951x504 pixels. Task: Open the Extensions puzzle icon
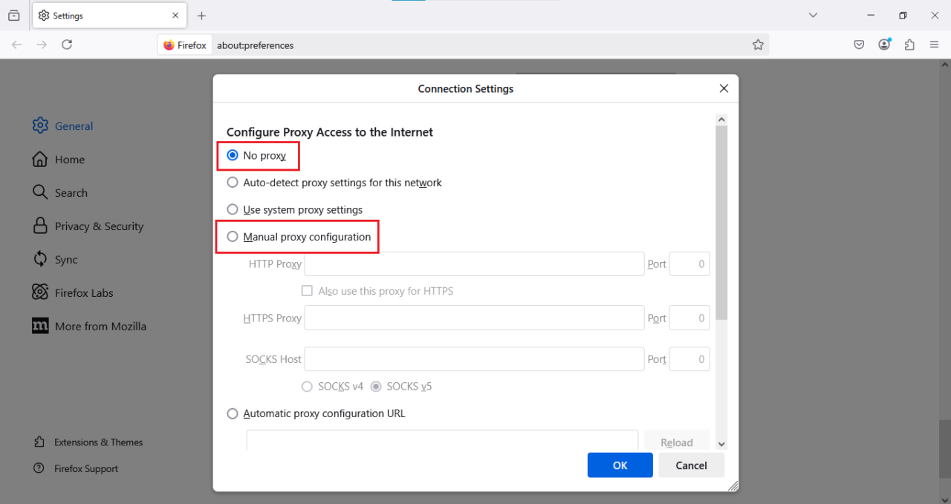(909, 45)
